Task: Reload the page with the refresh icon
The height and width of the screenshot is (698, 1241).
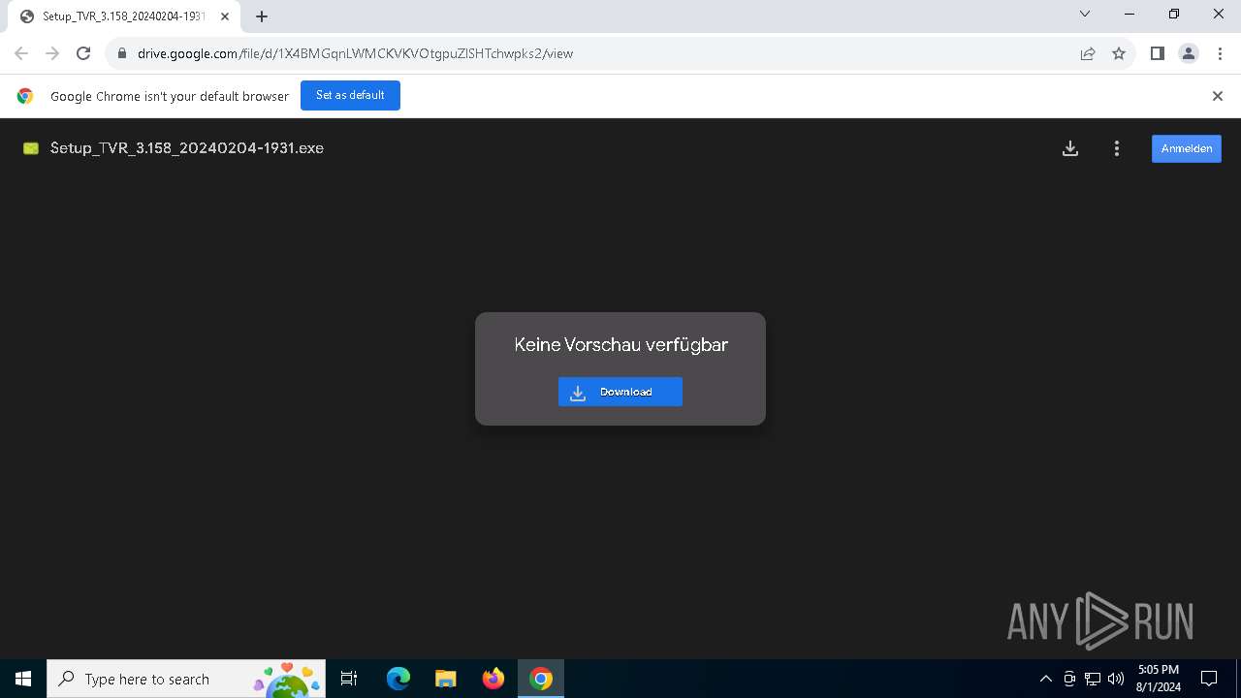Action: tap(83, 53)
